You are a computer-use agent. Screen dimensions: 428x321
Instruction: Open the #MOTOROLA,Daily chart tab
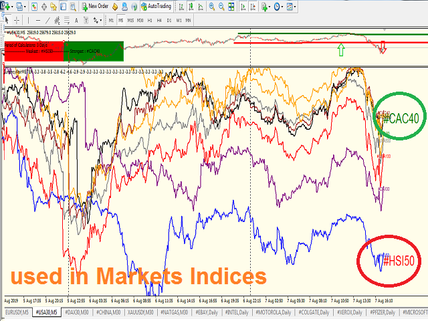(x=273, y=312)
